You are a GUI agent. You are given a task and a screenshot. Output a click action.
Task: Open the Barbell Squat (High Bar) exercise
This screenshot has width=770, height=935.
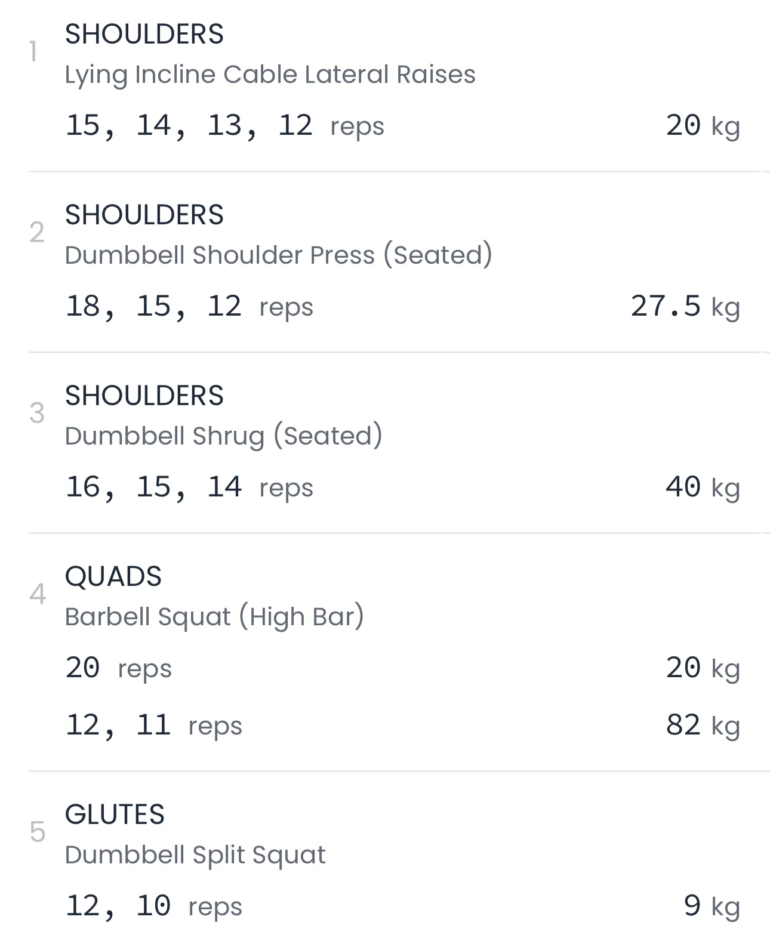[214, 617]
